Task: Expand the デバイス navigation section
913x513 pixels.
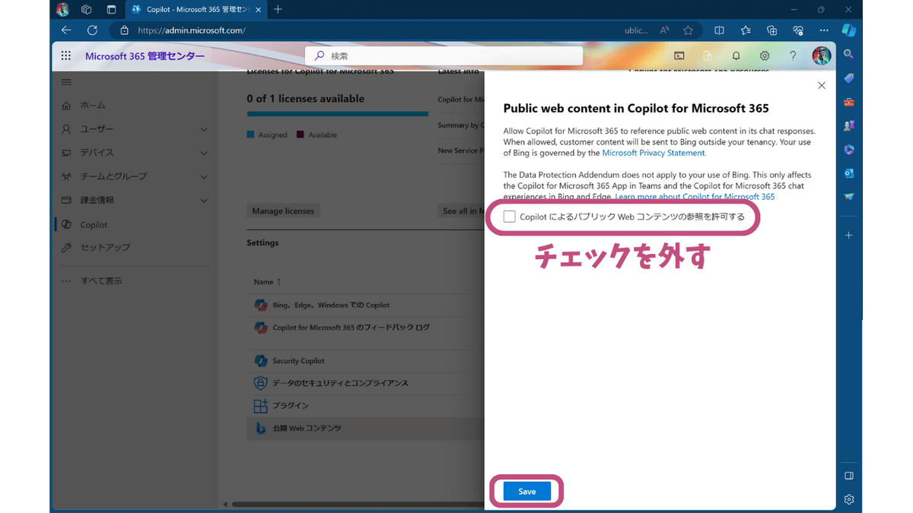Action: [203, 153]
